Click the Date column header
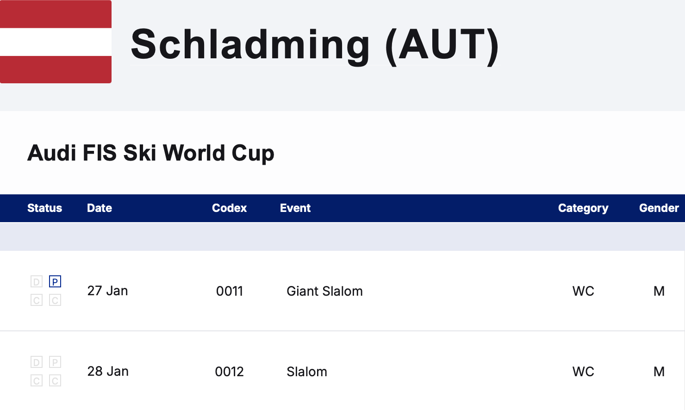This screenshot has width=685, height=410. tap(100, 208)
